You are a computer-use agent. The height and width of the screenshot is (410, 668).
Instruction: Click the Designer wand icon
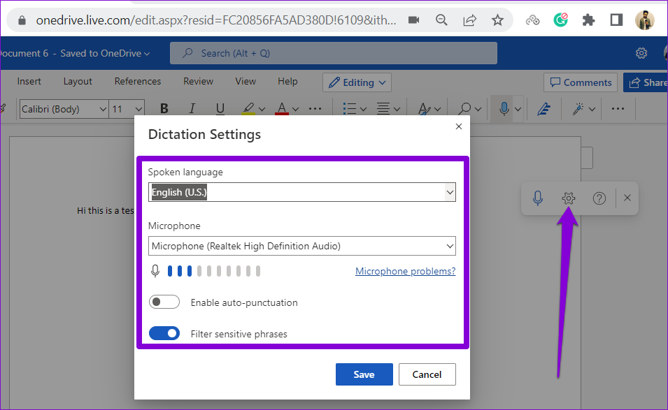pos(578,109)
